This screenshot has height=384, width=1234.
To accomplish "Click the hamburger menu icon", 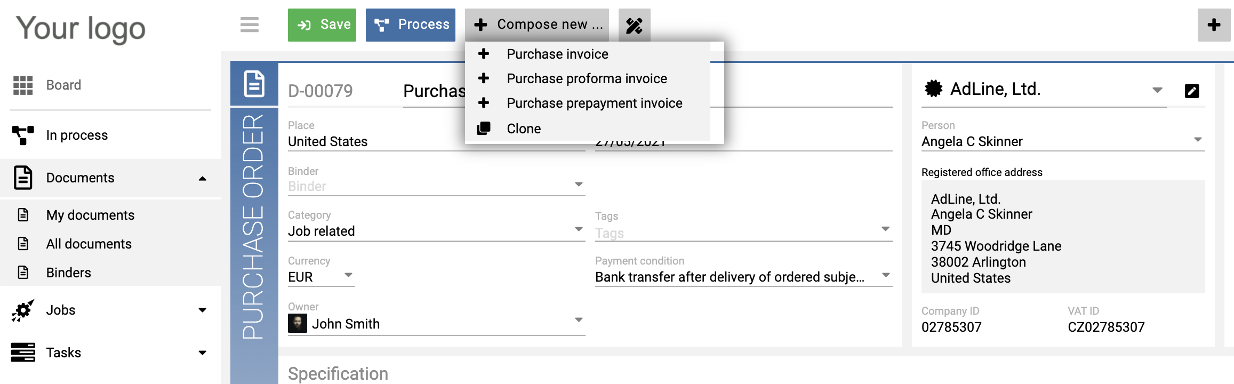I will 249,25.
